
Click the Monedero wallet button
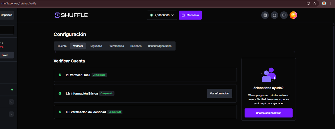pyautogui.click(x=190, y=15)
